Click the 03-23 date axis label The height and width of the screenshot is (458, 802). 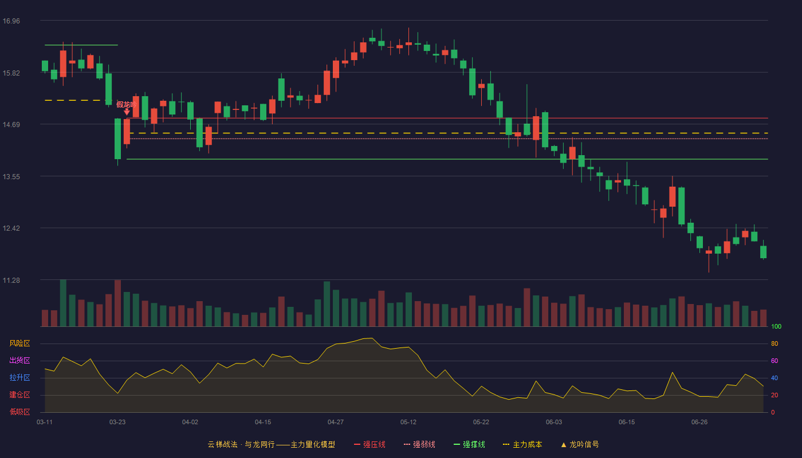(x=117, y=422)
